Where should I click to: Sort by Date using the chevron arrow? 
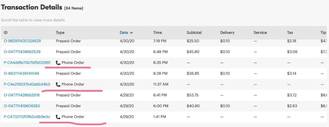coord(131,33)
